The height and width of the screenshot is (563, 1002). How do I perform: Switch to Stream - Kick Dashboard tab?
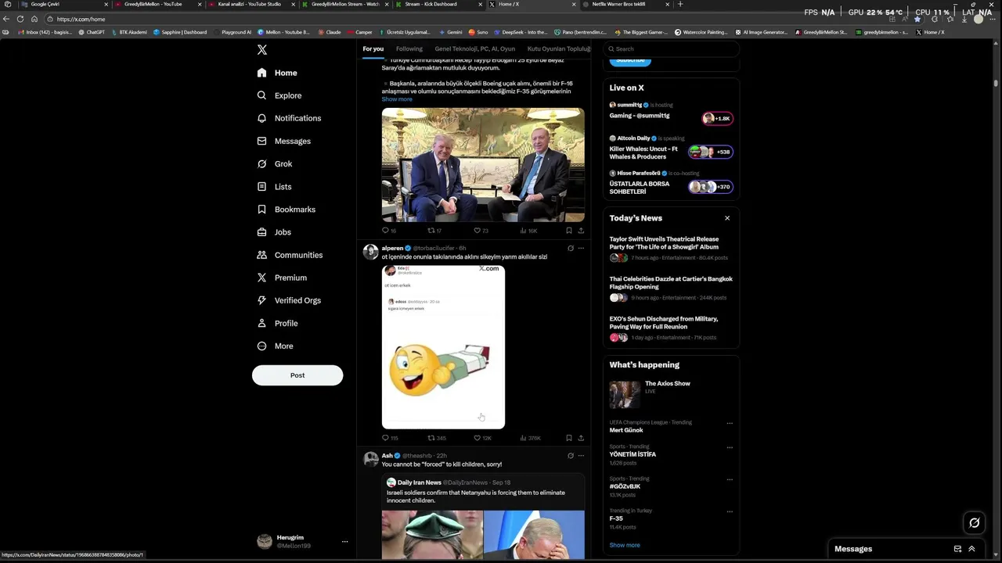[438, 4]
